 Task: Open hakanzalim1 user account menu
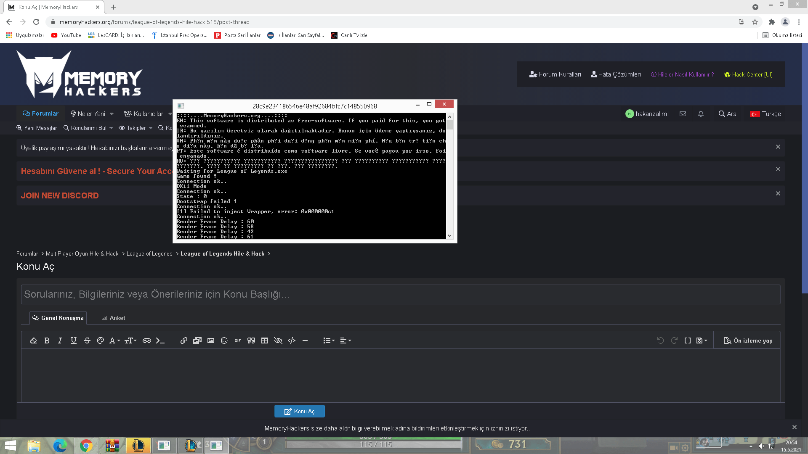[647, 114]
